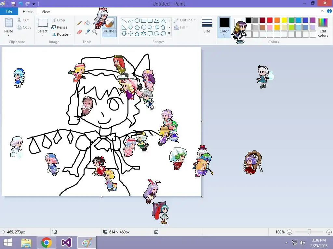Choose the Four-point star shape
Screen dimensions: 333x249
pyautogui.click(x=131, y=33)
